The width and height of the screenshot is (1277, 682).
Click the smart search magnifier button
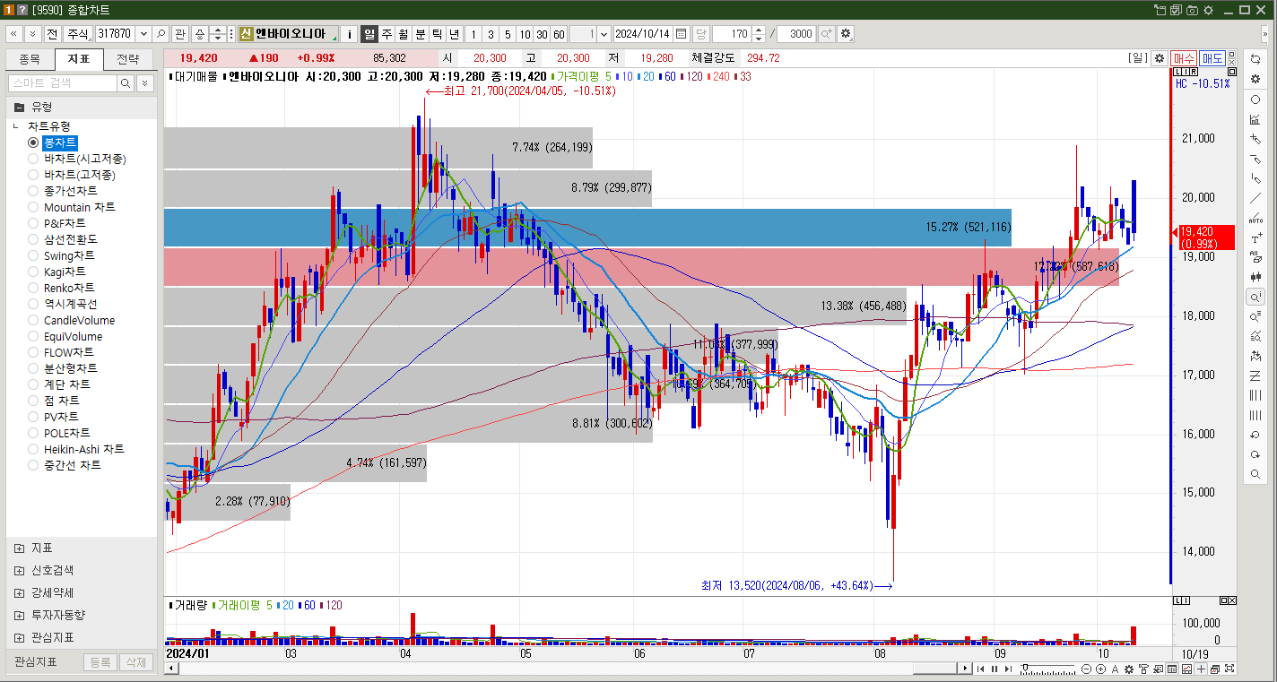(x=126, y=82)
